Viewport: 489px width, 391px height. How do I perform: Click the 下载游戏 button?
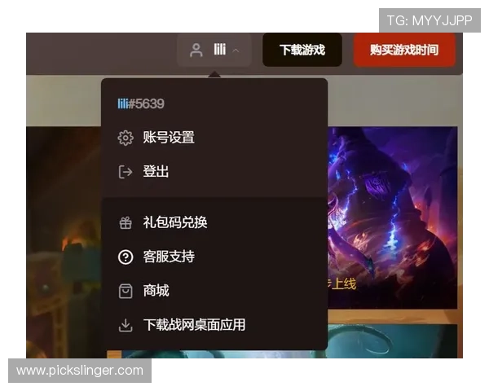coord(302,50)
